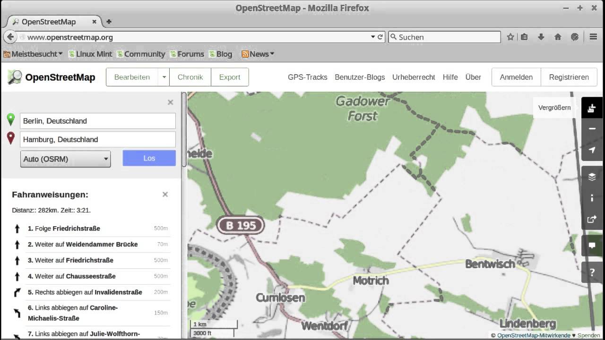This screenshot has width=605, height=340.
Task: Open a new tab plus button
Action: pos(109,22)
